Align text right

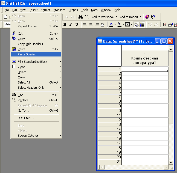pos(97,25)
